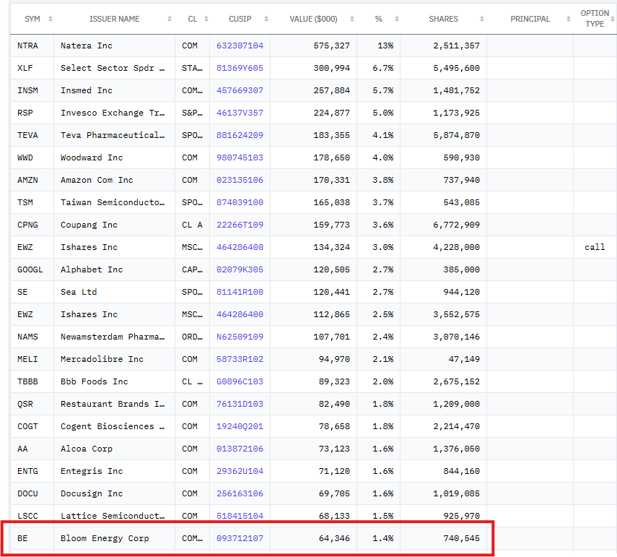Open CUSIP link 980745103 for Woodward
617x557 pixels.
tap(240, 158)
